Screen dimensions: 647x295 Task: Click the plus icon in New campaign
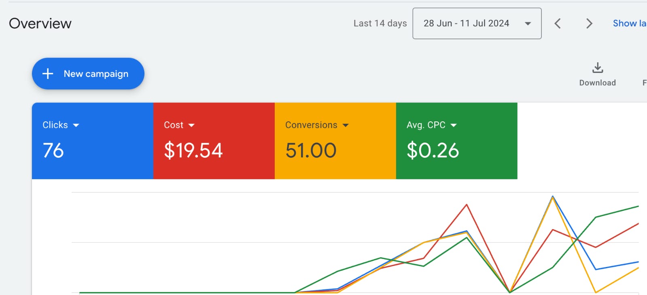click(48, 74)
